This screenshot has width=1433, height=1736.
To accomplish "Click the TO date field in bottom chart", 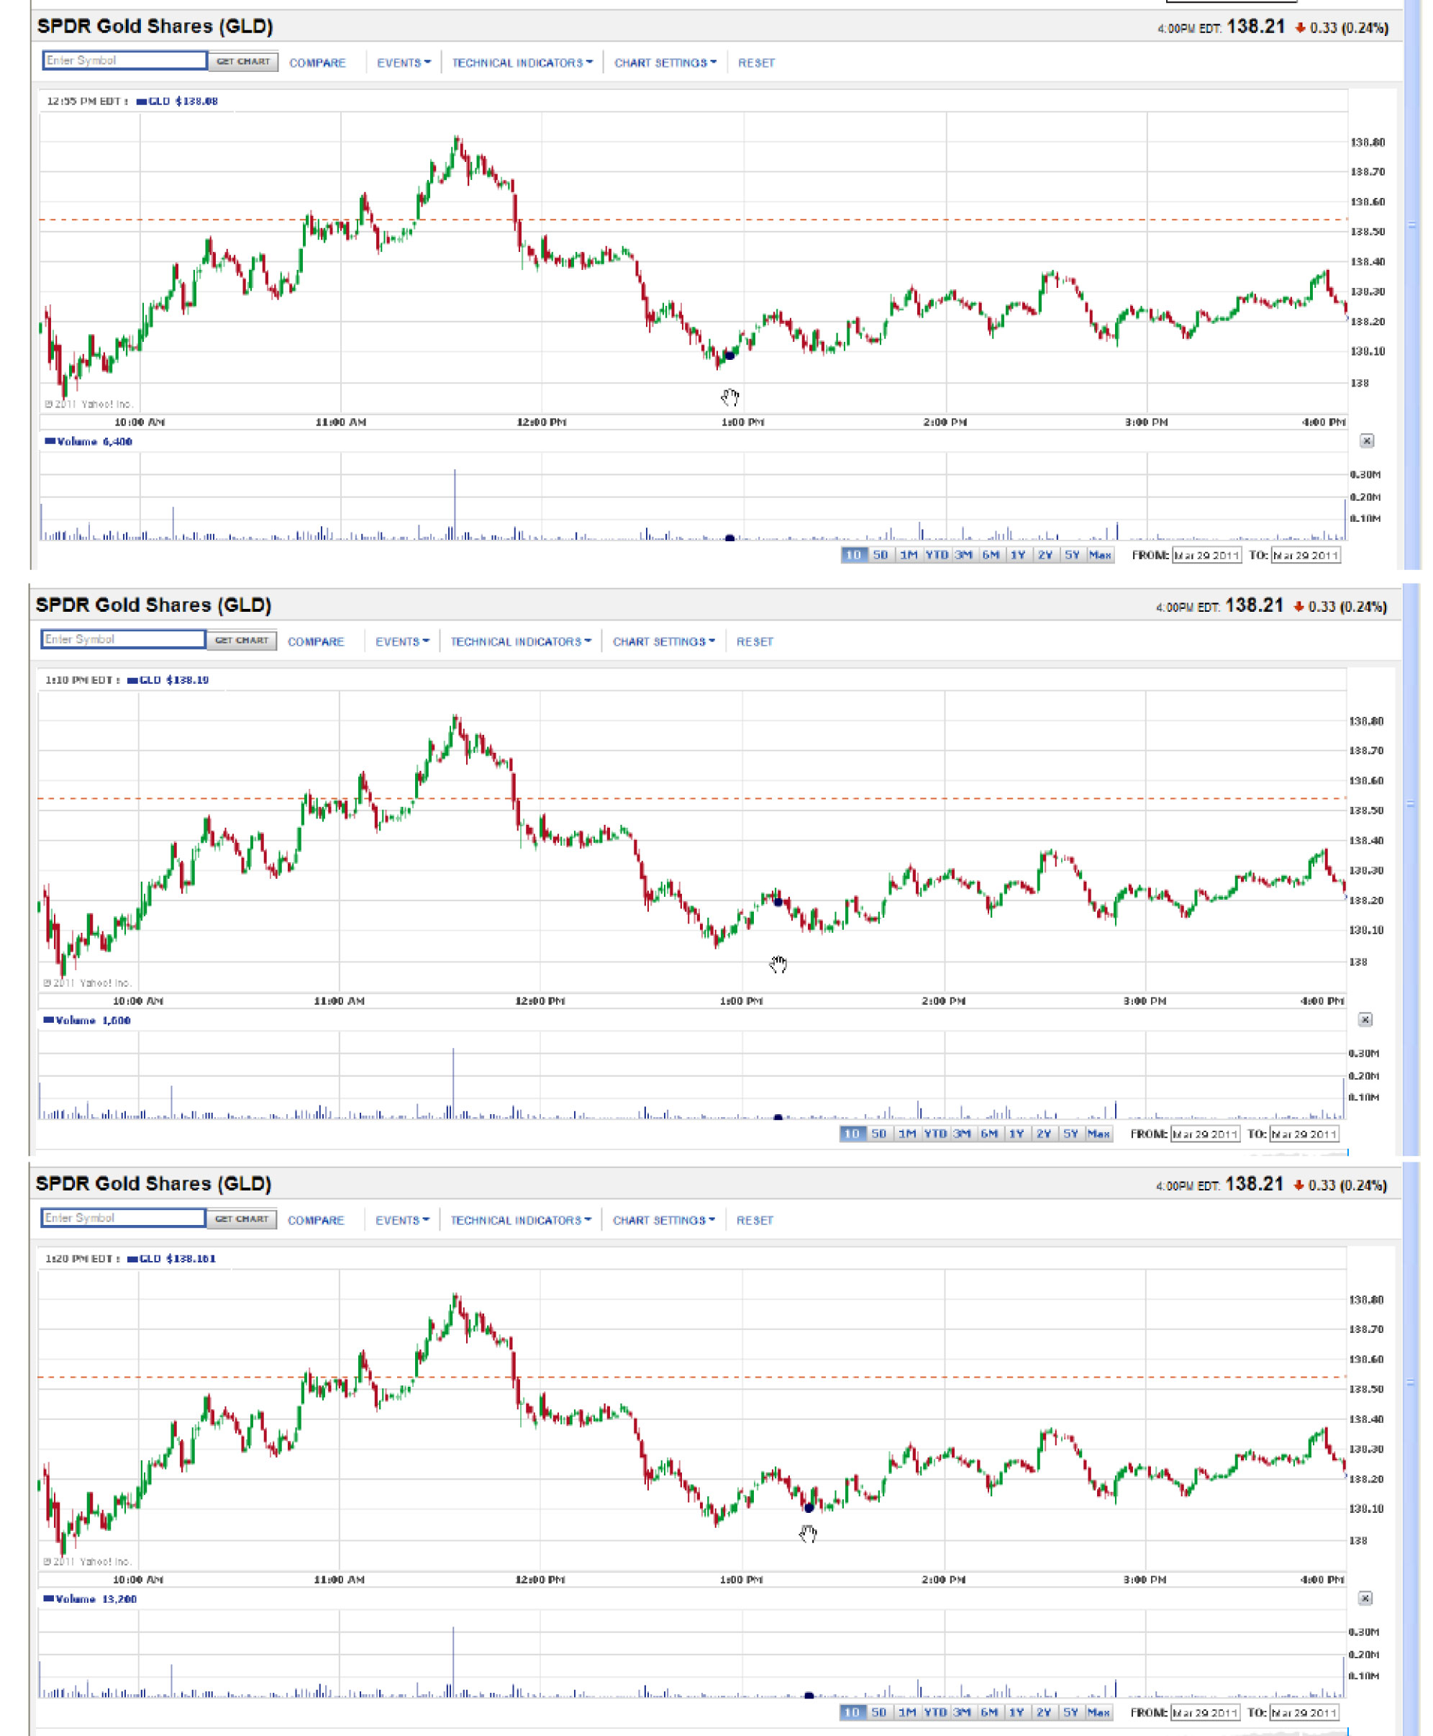I will click(x=1304, y=1712).
